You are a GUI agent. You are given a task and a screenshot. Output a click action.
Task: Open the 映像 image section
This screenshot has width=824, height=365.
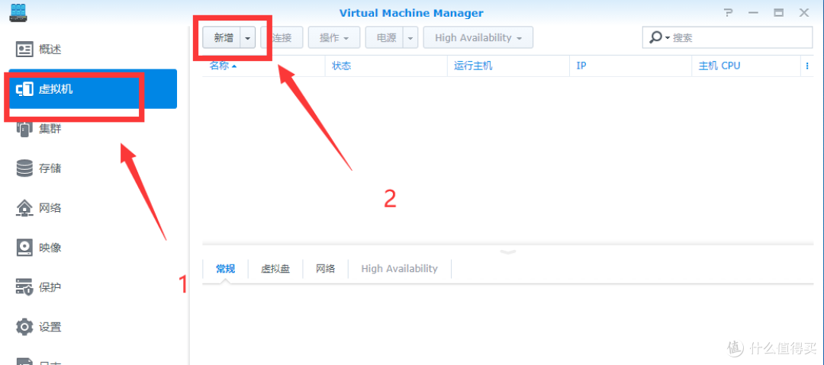point(92,248)
